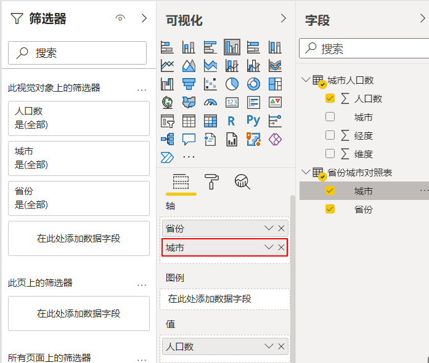Select the card (123) visual

(x=232, y=102)
